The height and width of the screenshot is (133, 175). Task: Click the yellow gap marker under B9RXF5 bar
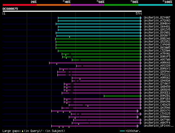point(66,58)
